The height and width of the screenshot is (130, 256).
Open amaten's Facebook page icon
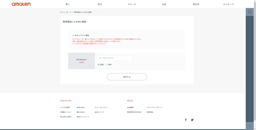point(186,120)
